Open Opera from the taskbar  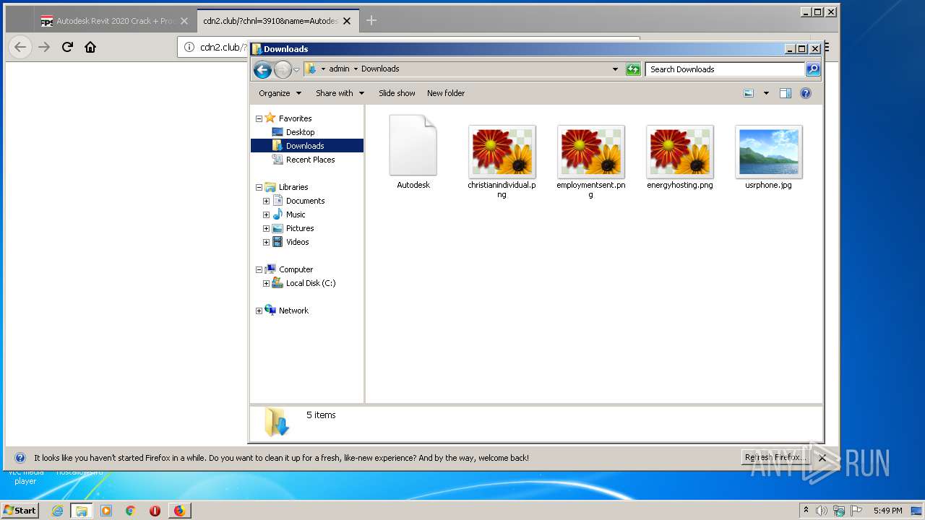pyautogui.click(x=155, y=511)
